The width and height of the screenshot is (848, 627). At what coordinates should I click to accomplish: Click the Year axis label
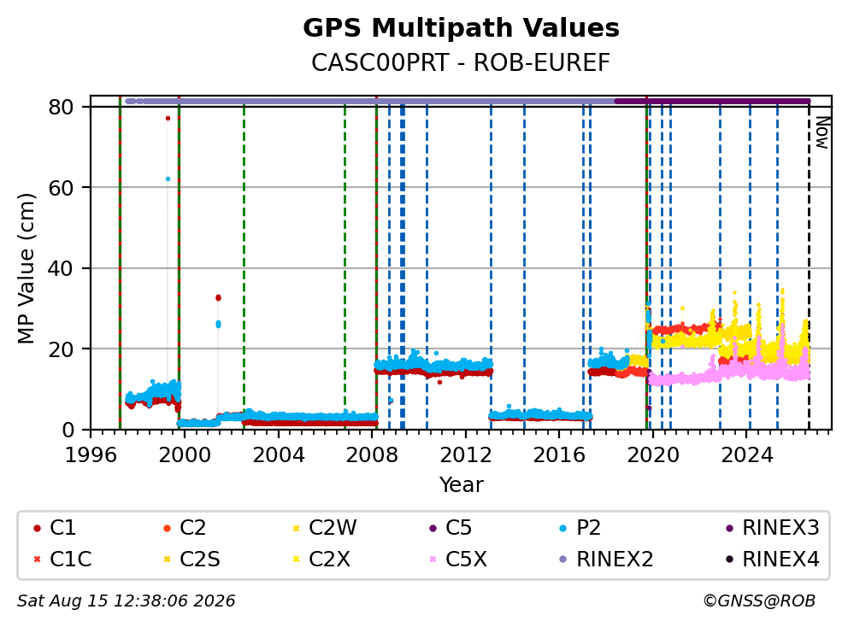coord(461,484)
